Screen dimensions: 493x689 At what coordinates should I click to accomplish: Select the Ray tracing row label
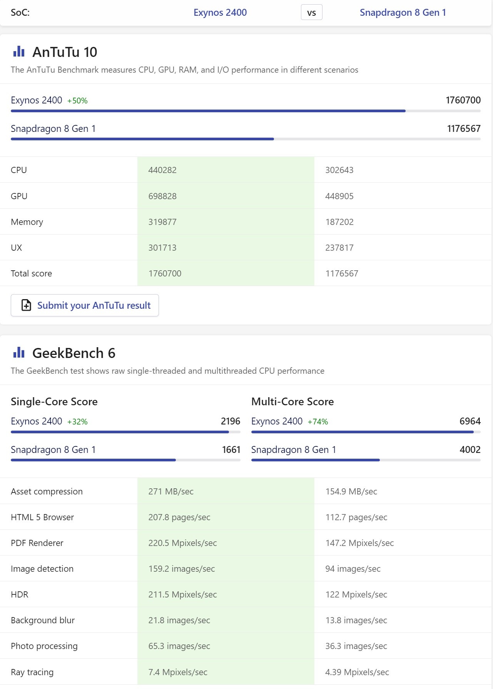tap(32, 672)
